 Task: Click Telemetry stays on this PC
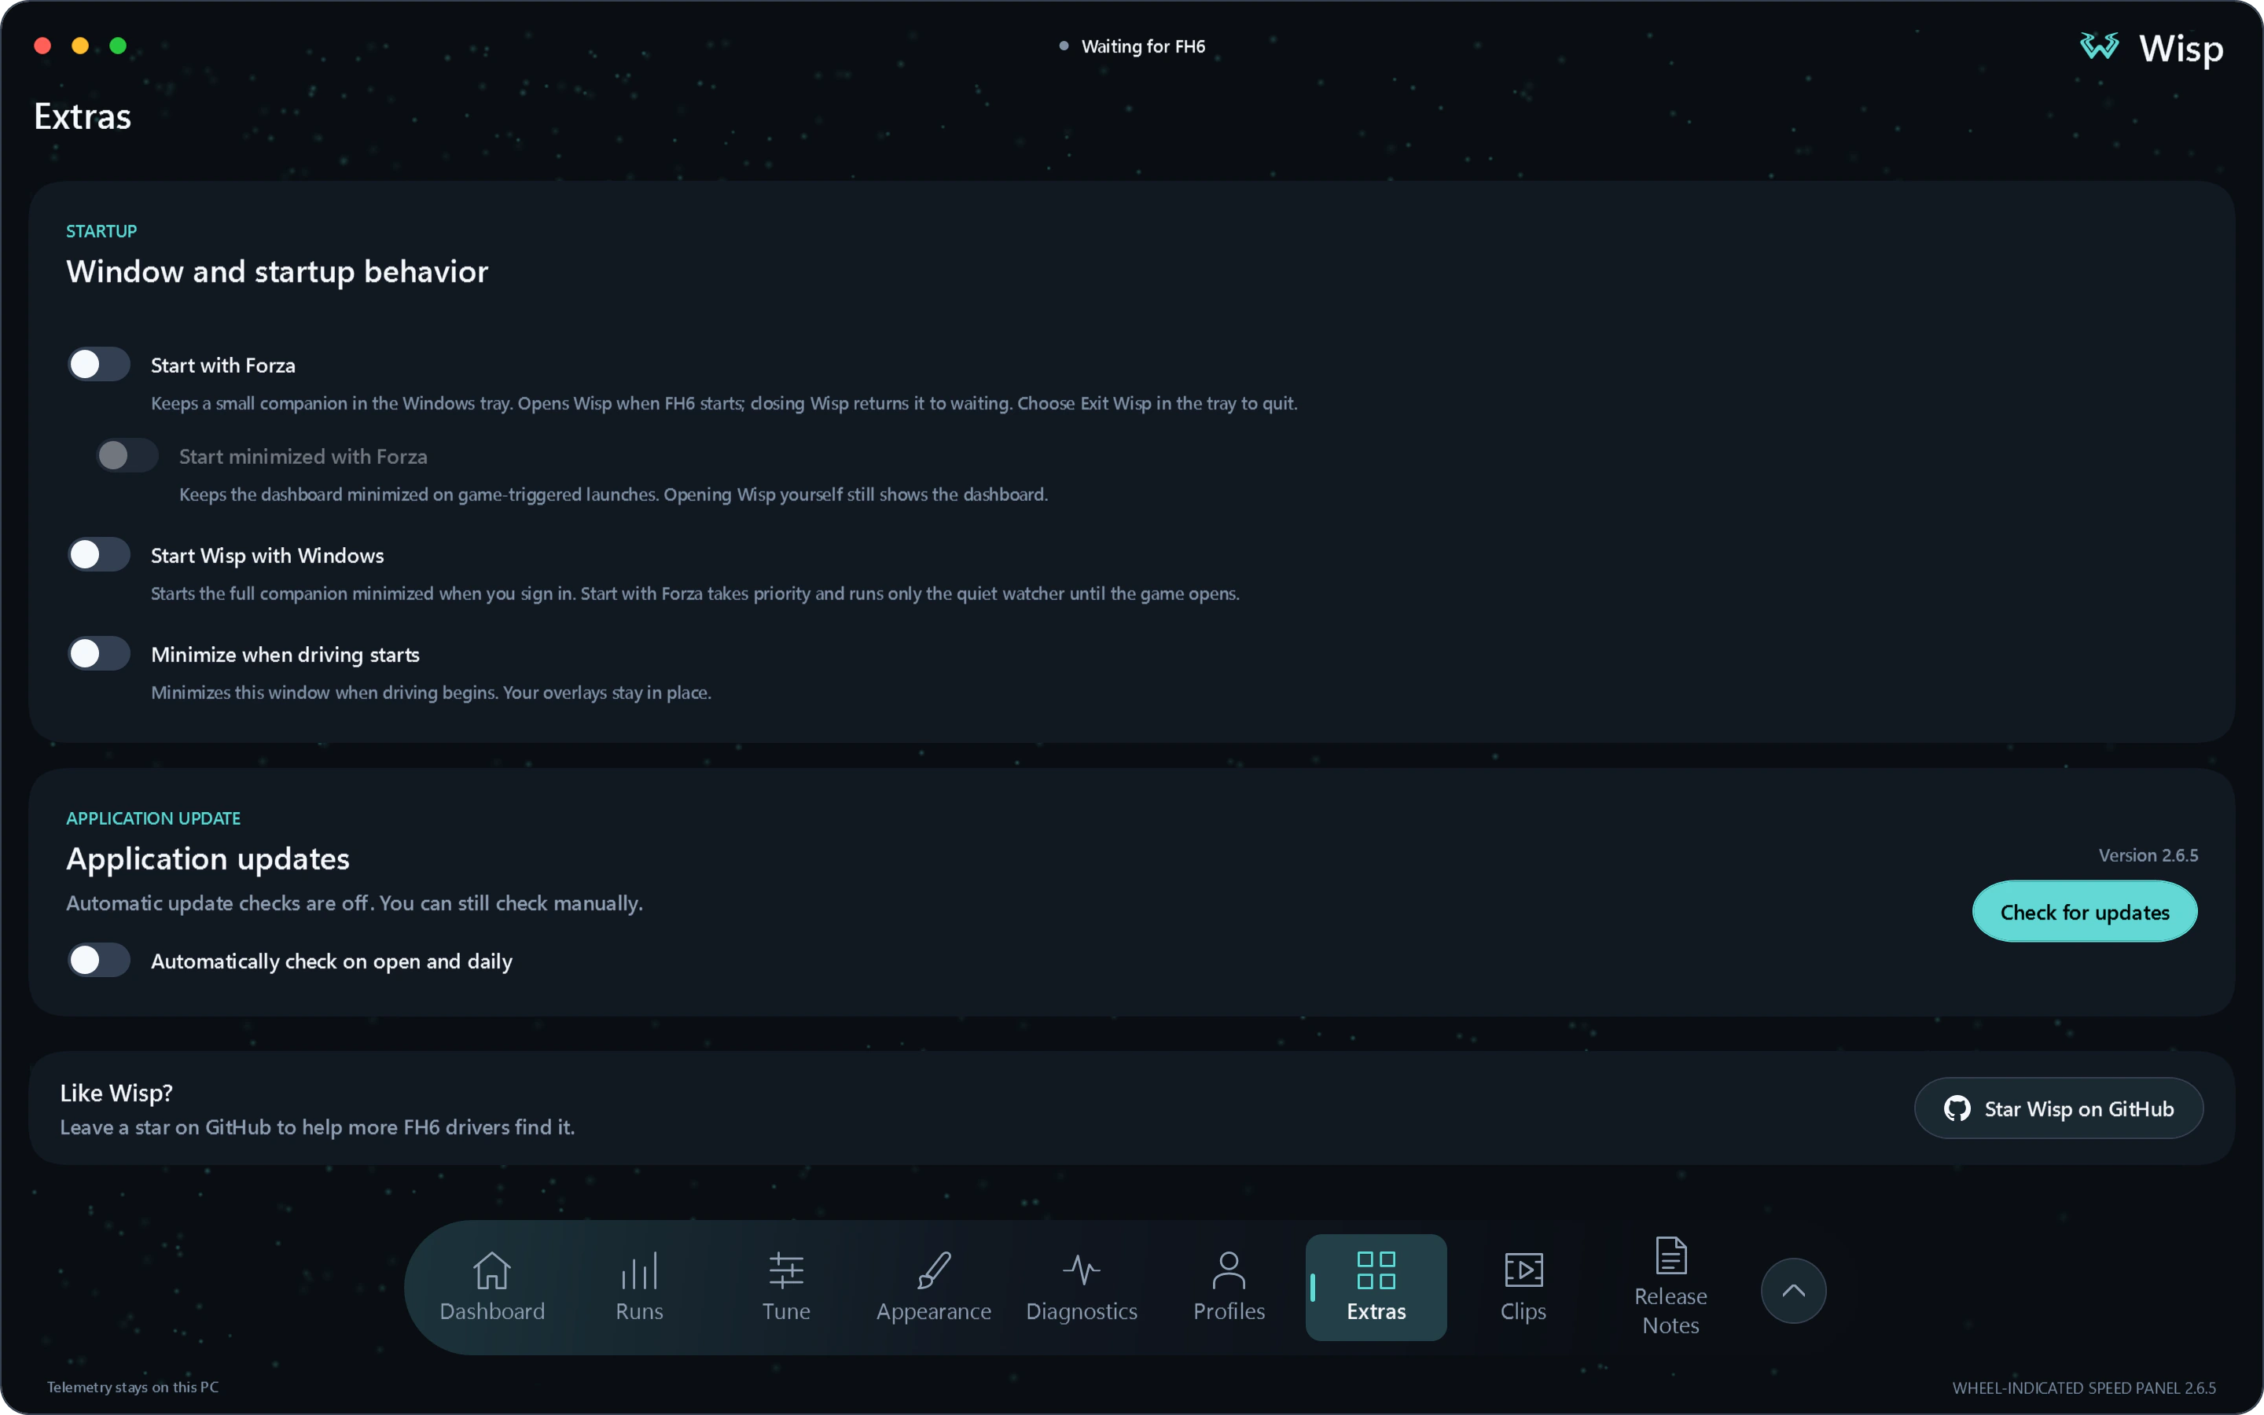pos(133,1387)
